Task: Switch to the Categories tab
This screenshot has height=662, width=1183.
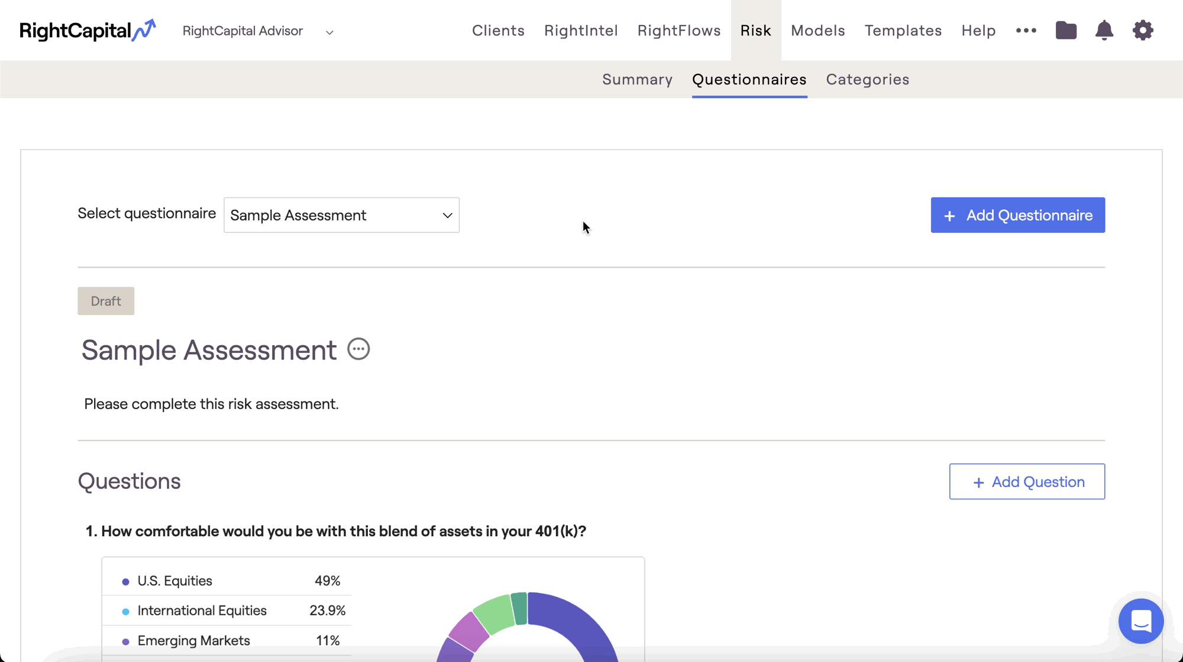Action: click(x=868, y=79)
